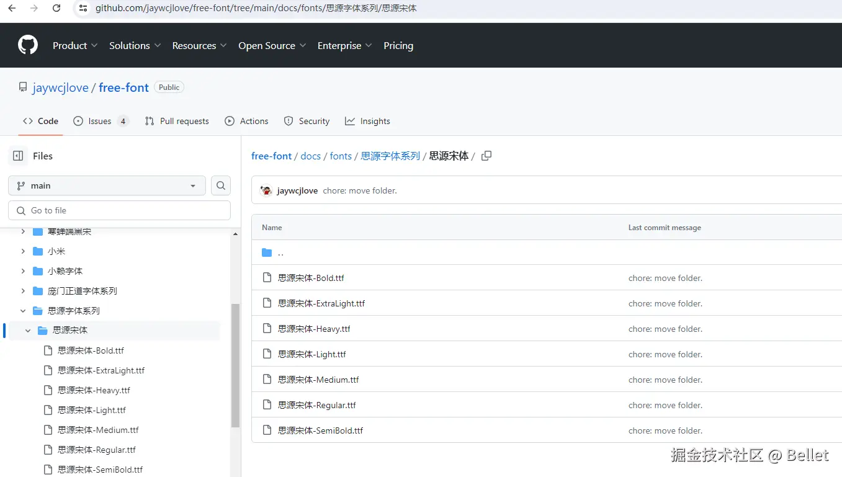Click the 小米 folder icon in tree
842x477 pixels.
pyautogui.click(x=38, y=251)
